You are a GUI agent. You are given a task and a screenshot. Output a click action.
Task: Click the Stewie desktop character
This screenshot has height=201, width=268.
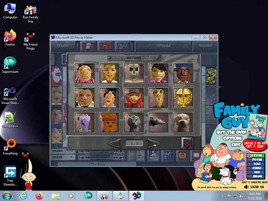pyautogui.click(x=29, y=181)
